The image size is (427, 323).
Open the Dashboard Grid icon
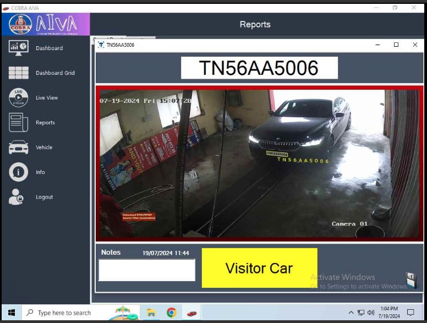(18, 73)
